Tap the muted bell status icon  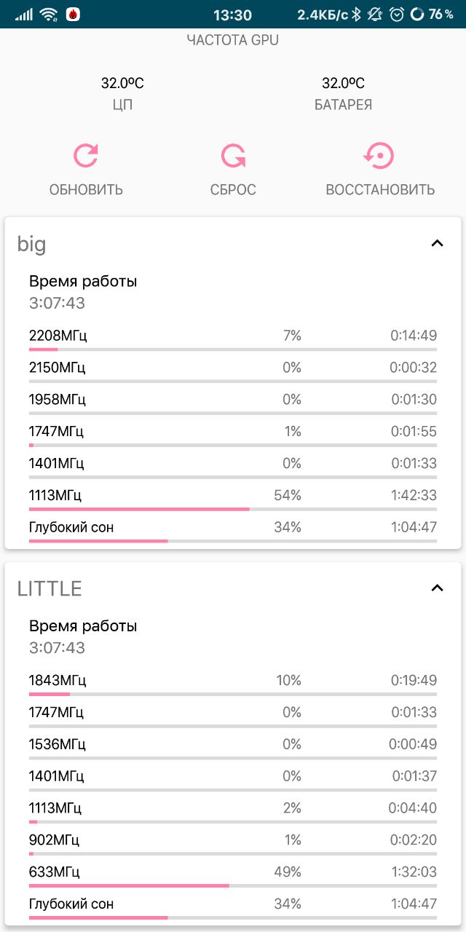pyautogui.click(x=376, y=15)
